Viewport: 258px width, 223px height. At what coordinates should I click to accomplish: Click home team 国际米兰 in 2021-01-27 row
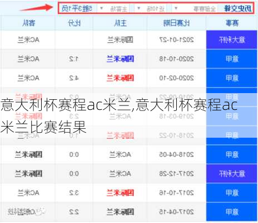(120, 40)
